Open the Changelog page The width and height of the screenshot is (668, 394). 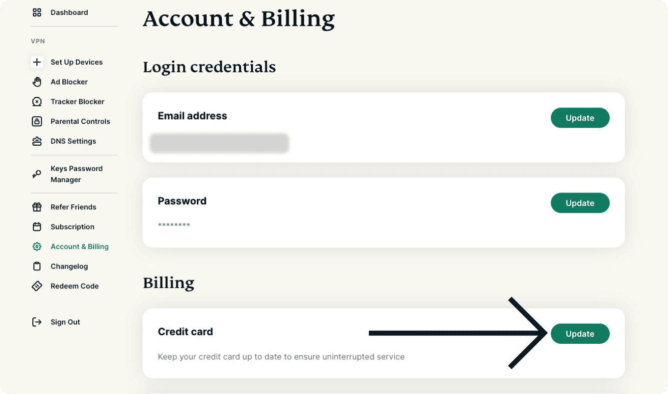[x=69, y=266]
